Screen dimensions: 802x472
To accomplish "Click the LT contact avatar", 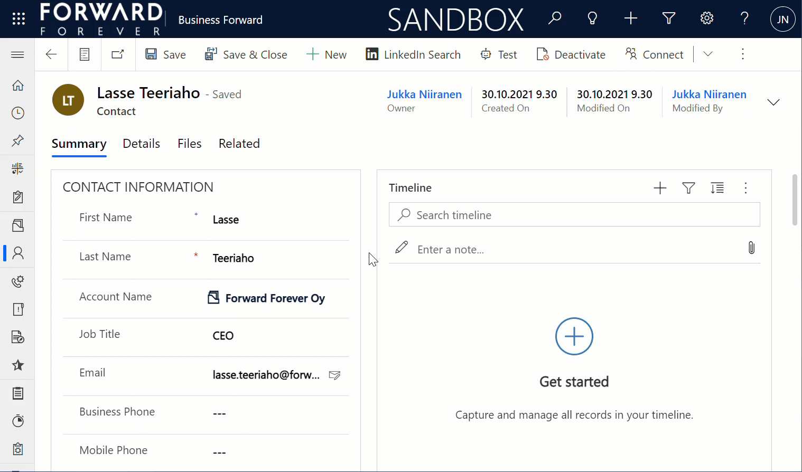I will click(x=68, y=100).
